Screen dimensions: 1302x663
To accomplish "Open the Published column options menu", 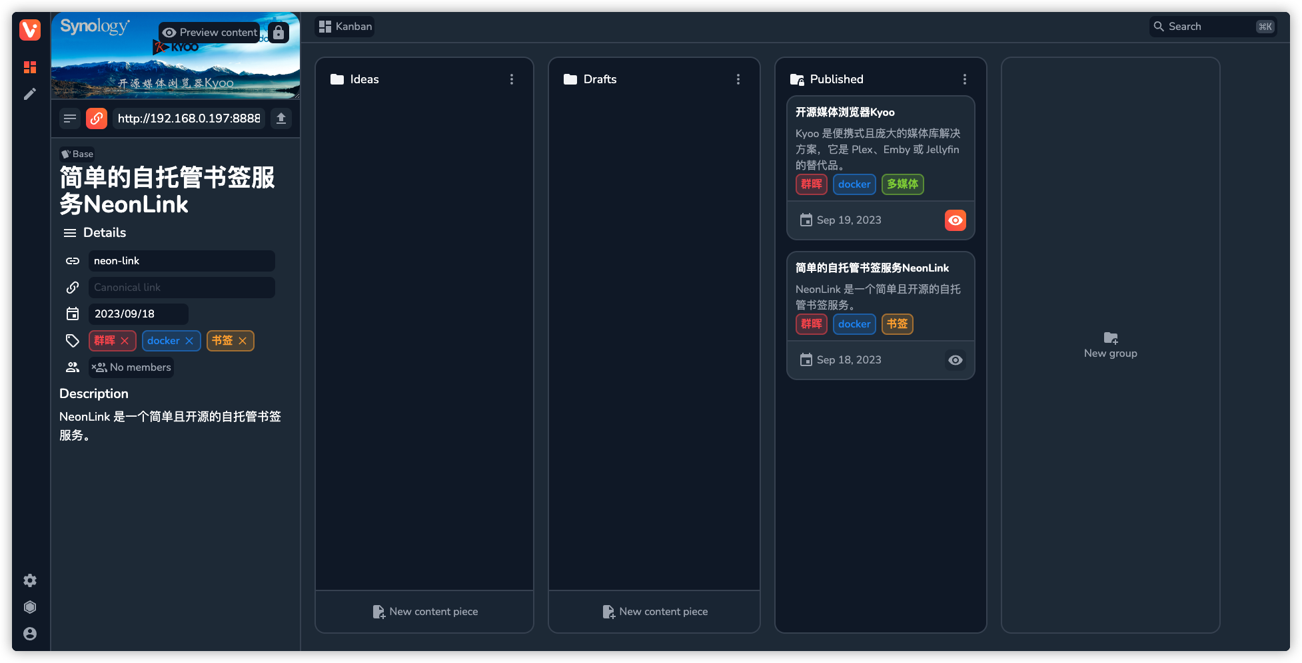I will click(965, 79).
